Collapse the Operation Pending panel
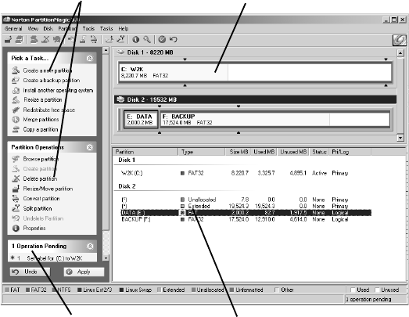 [90, 247]
